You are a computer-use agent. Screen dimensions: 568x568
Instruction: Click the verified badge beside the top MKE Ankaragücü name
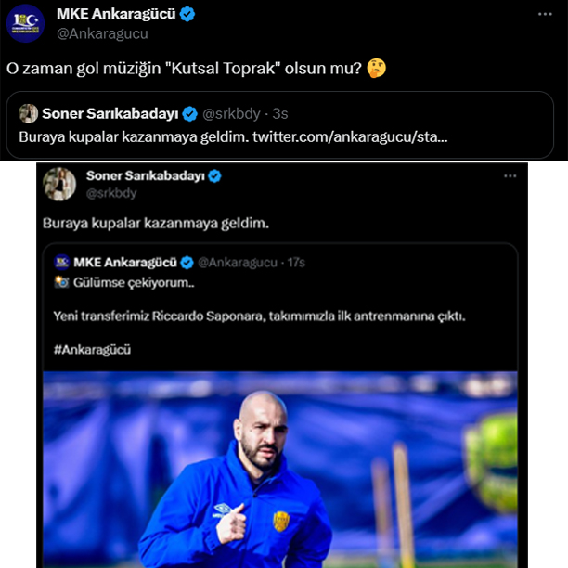point(187,15)
